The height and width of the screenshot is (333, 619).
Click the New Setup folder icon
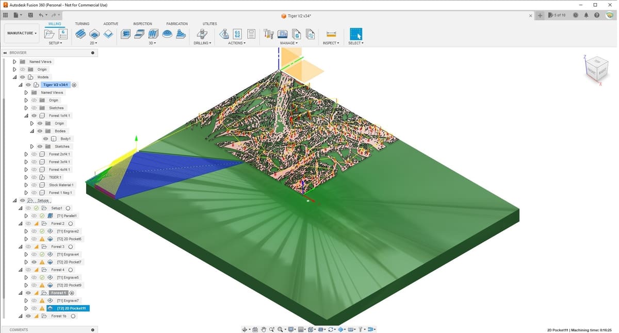(x=49, y=34)
